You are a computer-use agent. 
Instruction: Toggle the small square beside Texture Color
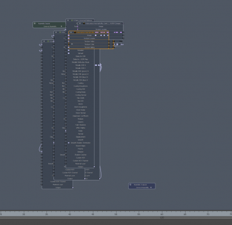(72, 44)
